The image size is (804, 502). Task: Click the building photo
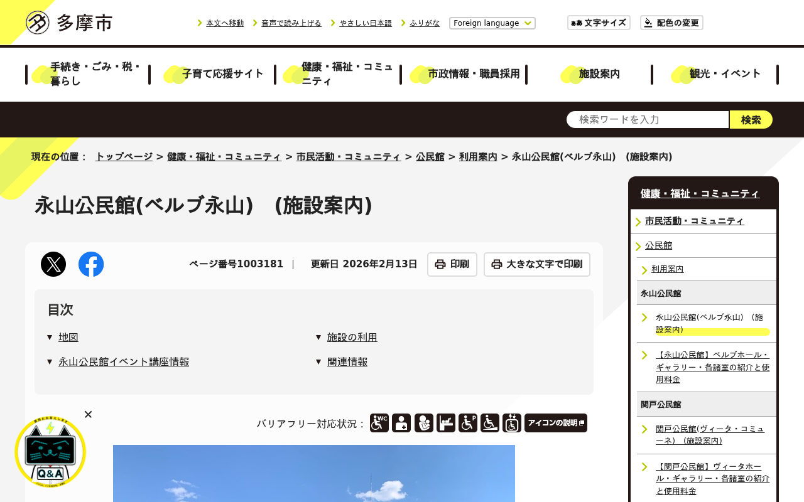tap(314, 473)
